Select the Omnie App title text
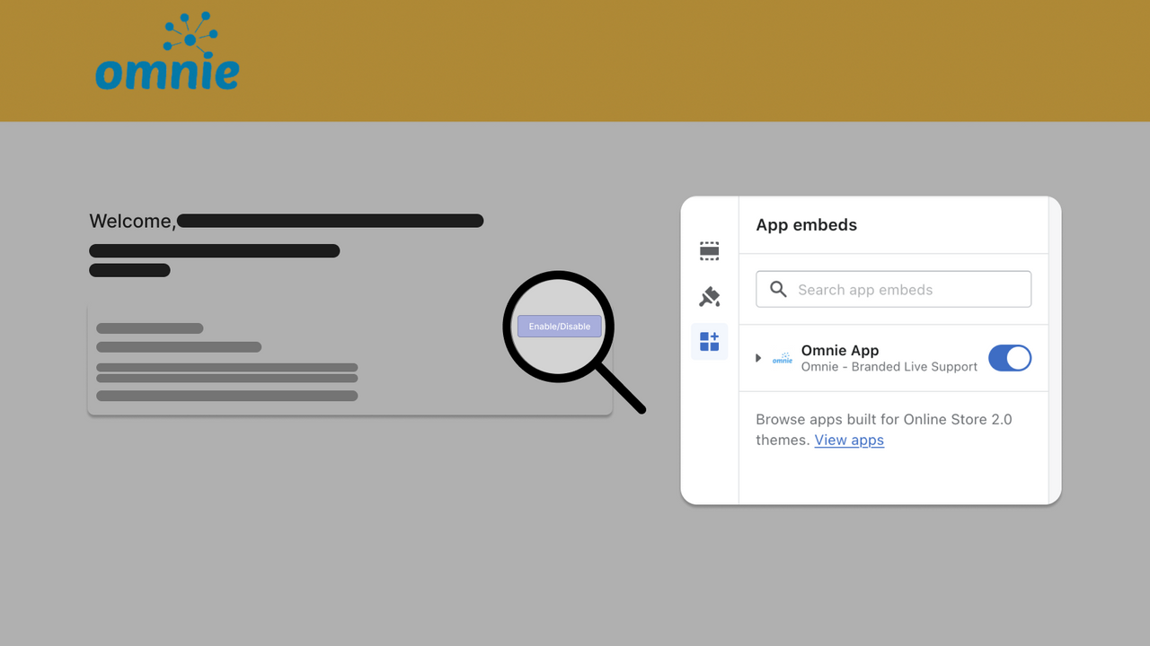The width and height of the screenshot is (1150, 646). (840, 351)
